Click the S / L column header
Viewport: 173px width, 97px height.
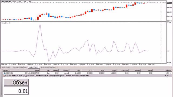[87, 71]
